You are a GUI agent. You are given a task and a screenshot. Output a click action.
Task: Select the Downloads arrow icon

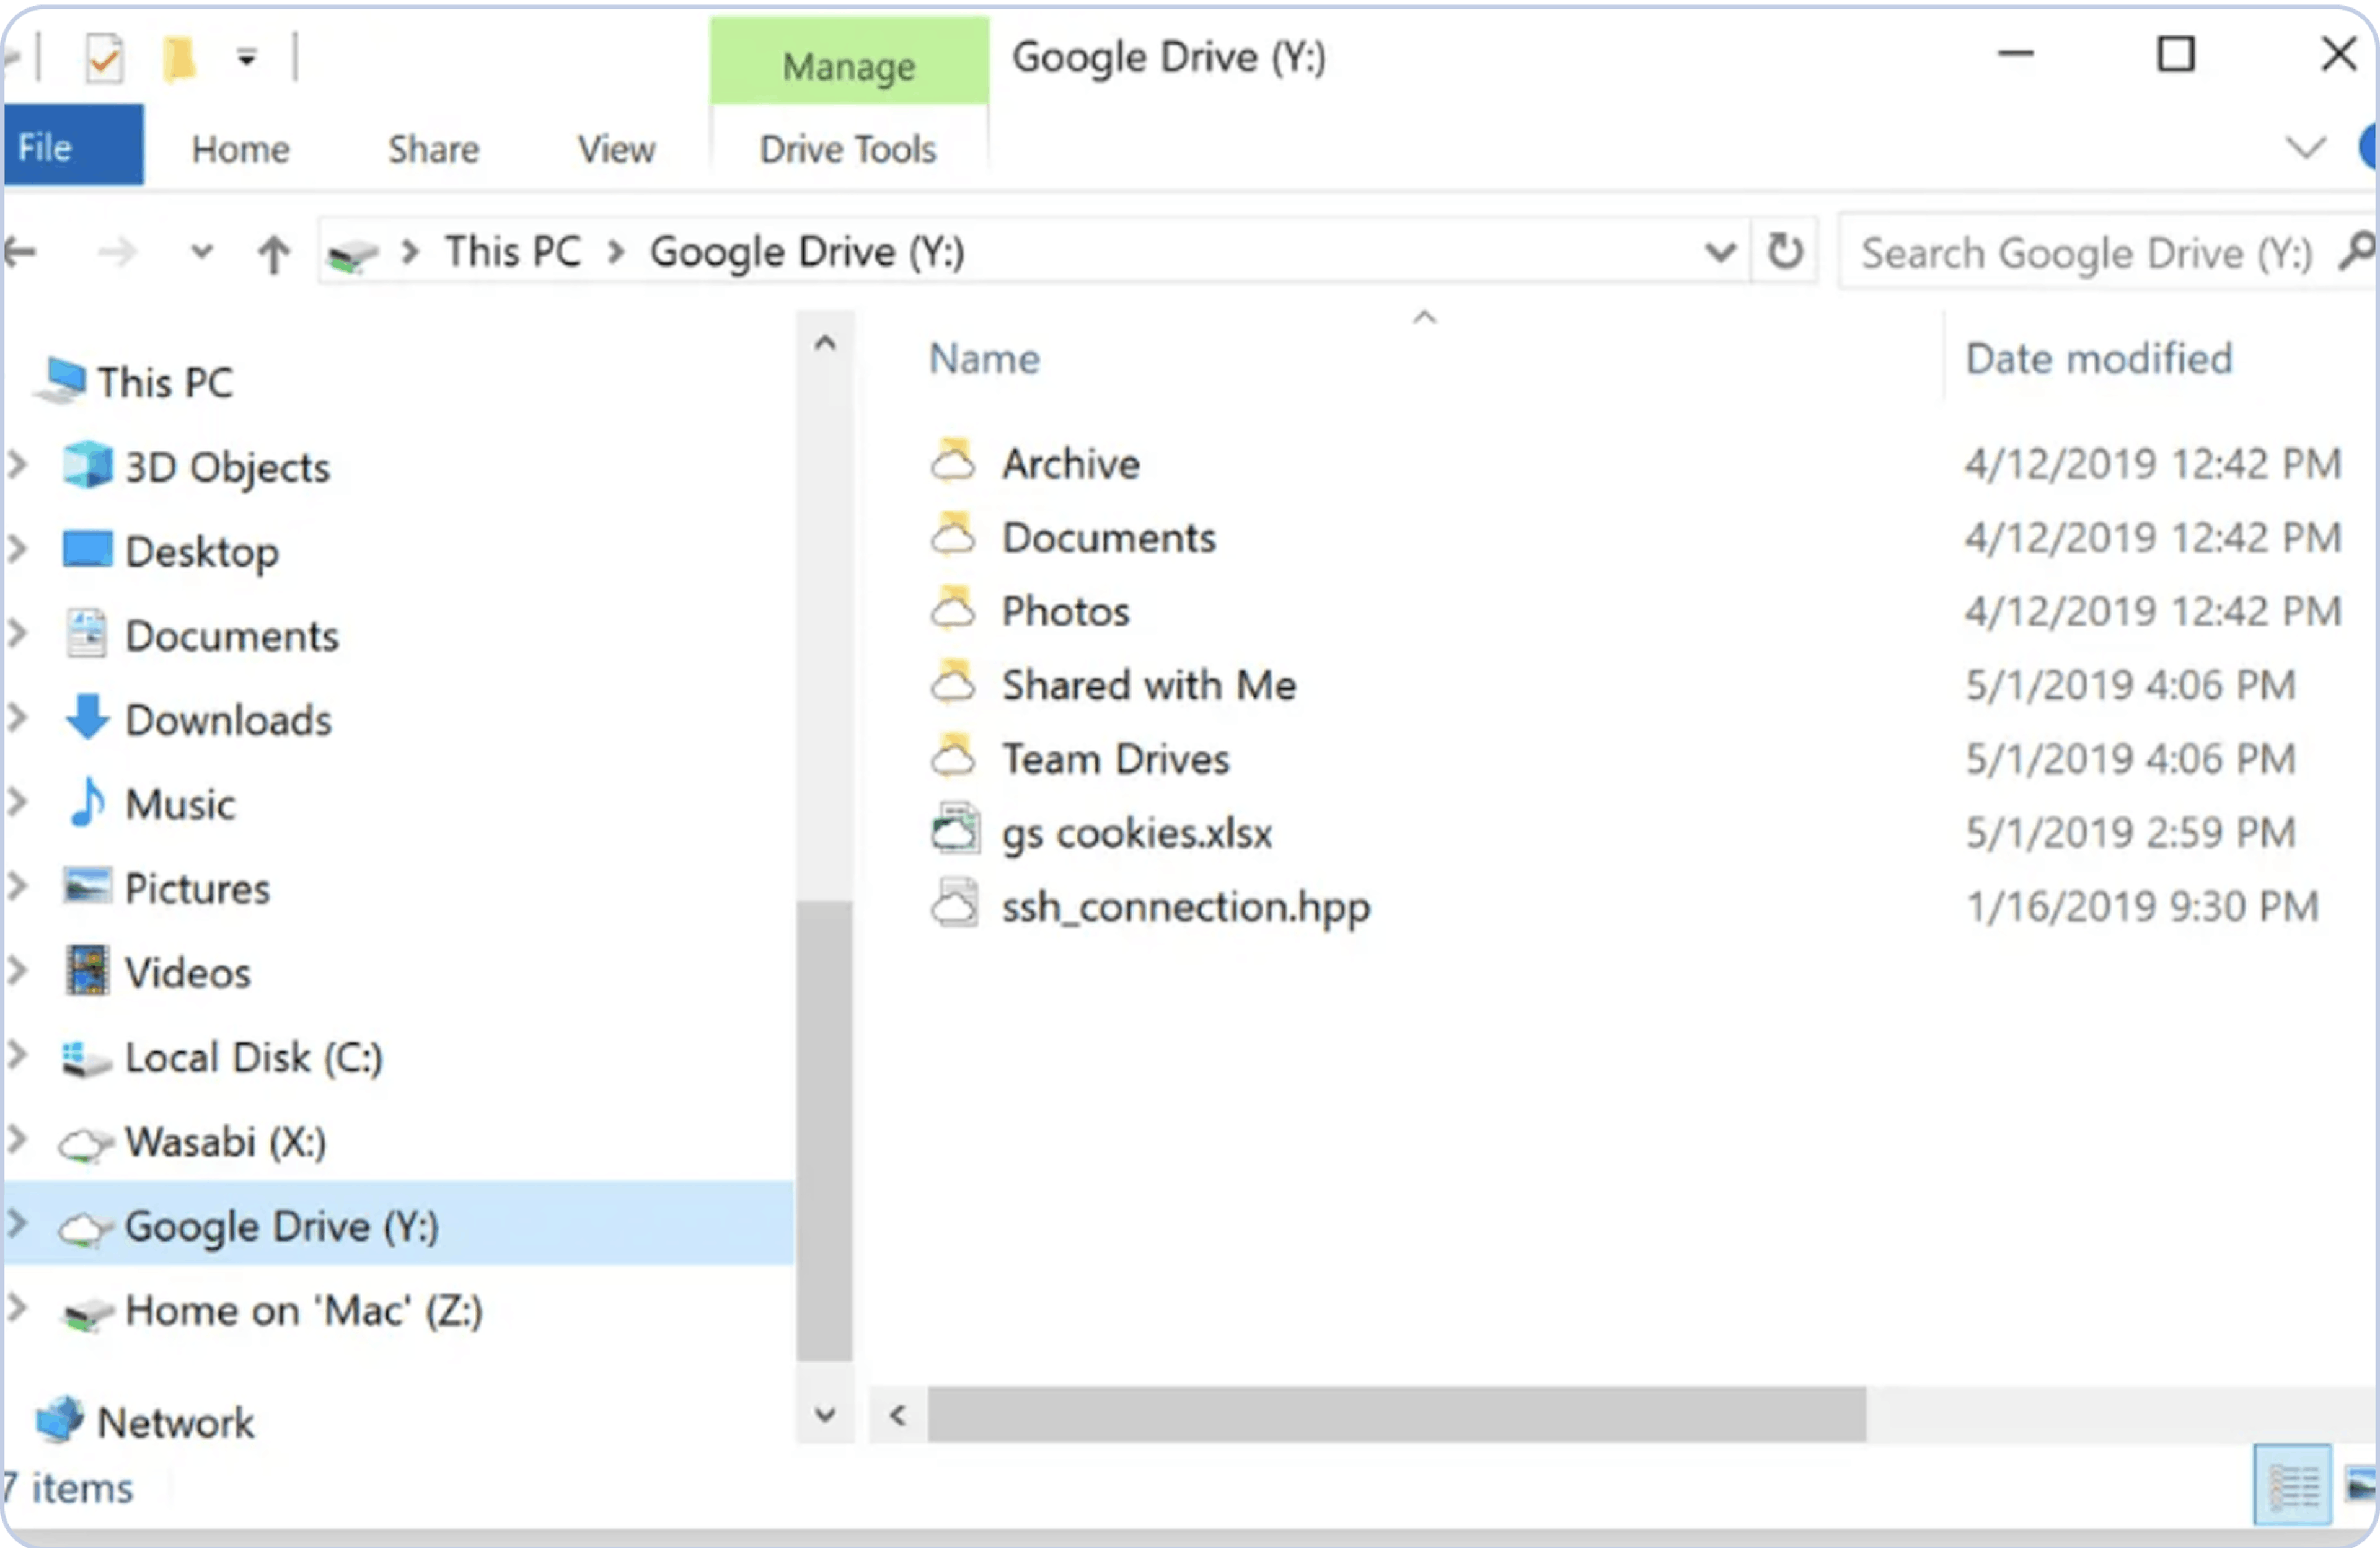pos(88,717)
